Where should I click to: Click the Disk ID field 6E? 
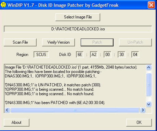[x=80, y=55]
